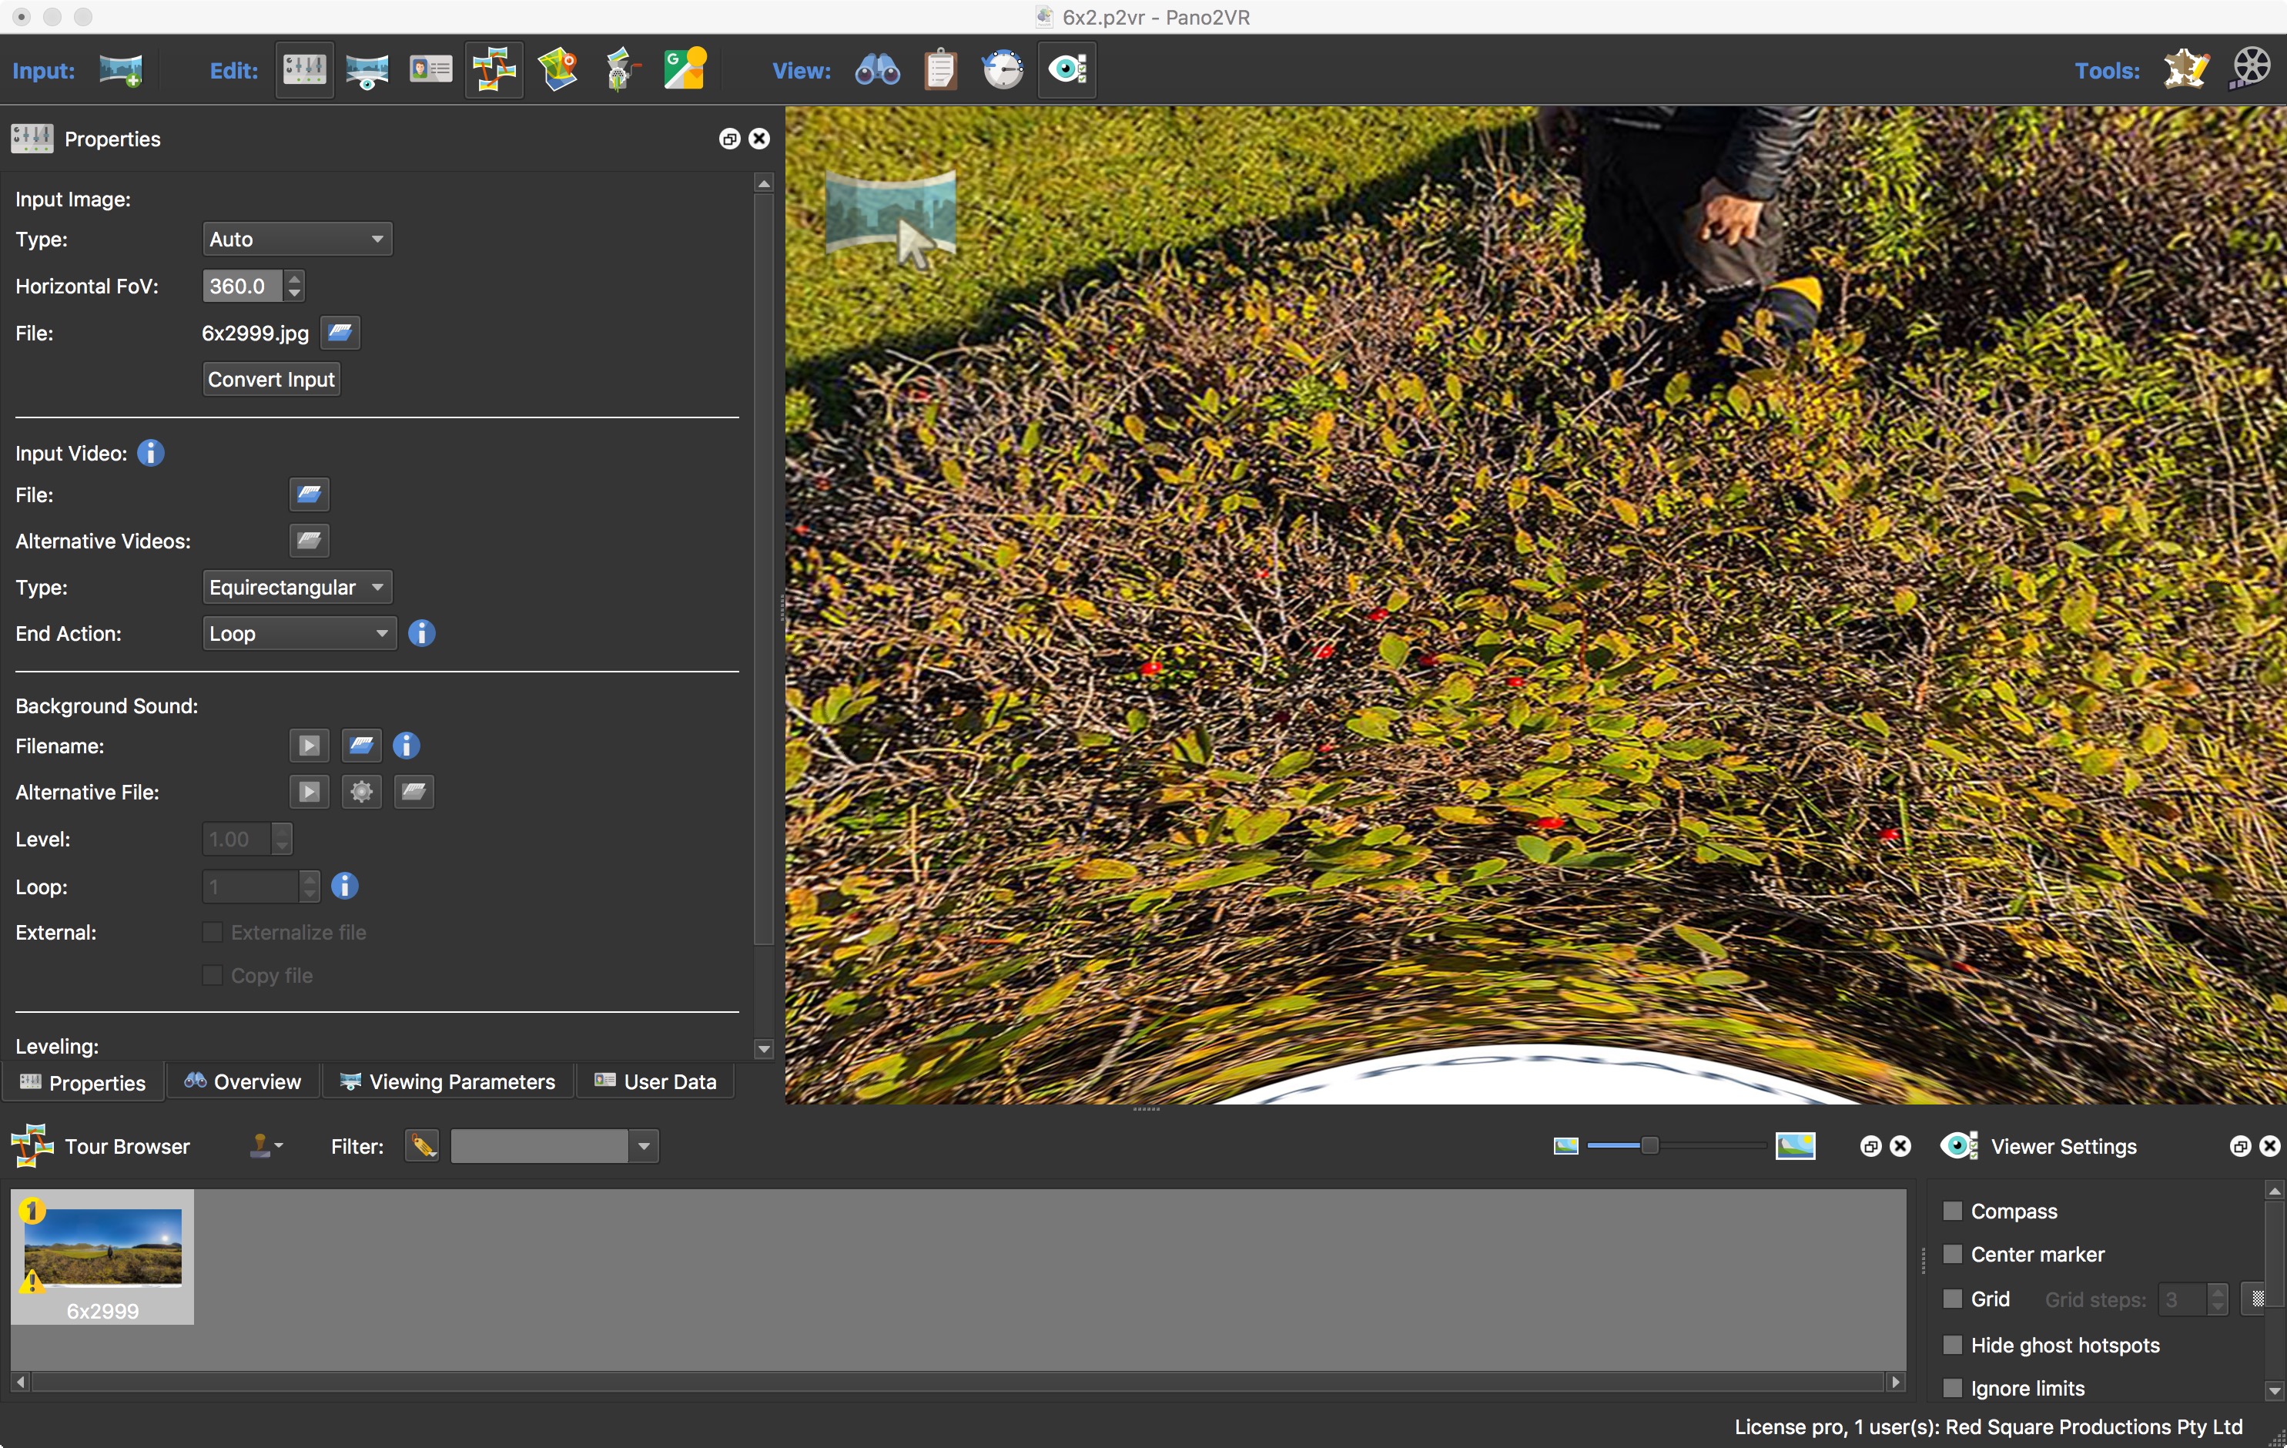2287x1448 pixels.
Task: Click small thumbnail size icon
Action: coord(1565,1146)
